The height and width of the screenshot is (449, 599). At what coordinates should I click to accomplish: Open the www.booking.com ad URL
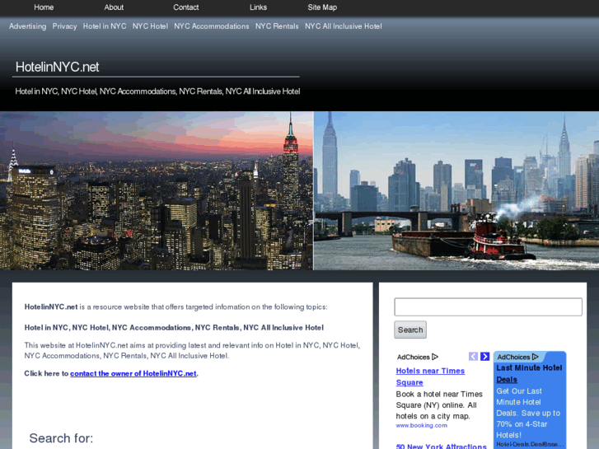[x=421, y=425]
